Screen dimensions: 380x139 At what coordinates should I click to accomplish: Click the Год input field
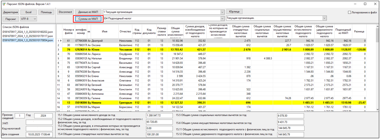tap(43, 116)
